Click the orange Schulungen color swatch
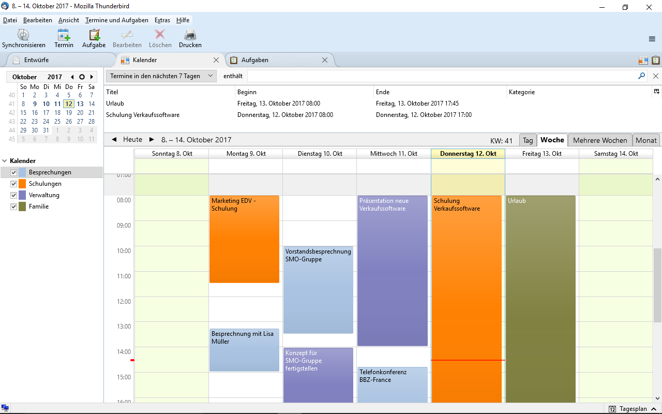The width and height of the screenshot is (662, 414). tap(22, 184)
